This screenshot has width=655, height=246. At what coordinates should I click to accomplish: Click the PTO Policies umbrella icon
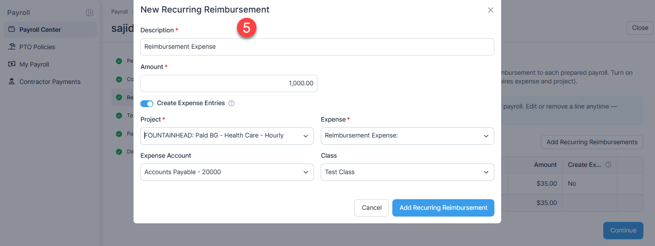pos(12,47)
